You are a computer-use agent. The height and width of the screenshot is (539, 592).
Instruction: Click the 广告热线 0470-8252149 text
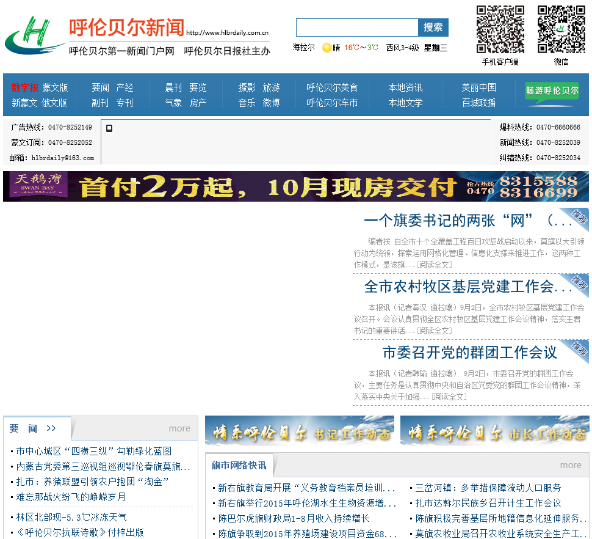pyautogui.click(x=51, y=127)
